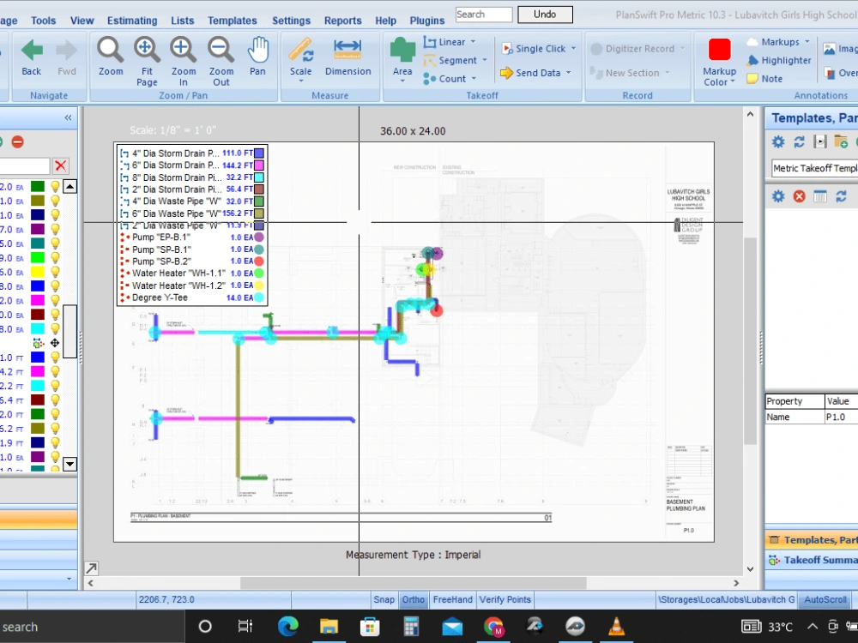Open the Plugins menu

pos(426,21)
